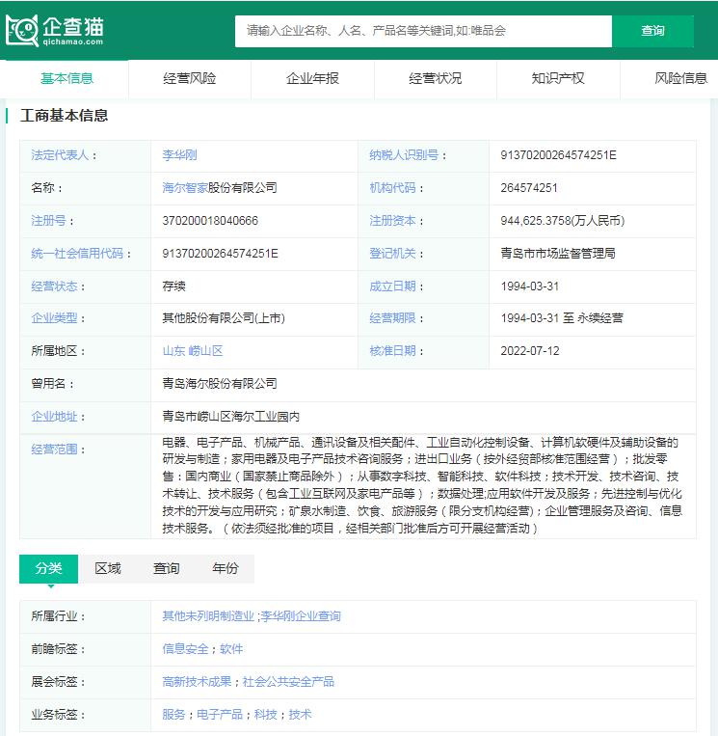Open 其他未列明制造业 industry link

[208, 616]
